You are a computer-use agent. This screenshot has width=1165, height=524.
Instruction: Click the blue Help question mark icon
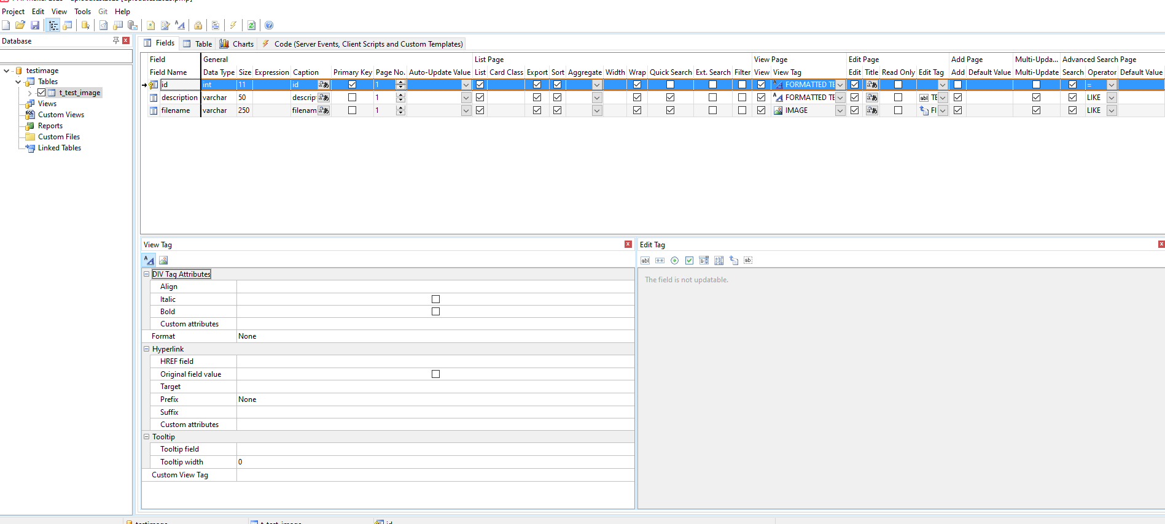269,25
